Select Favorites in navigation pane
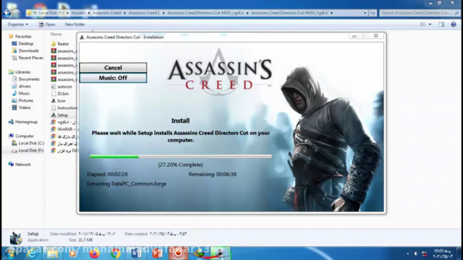Image resolution: width=463 pixels, height=260 pixels. tap(23, 36)
